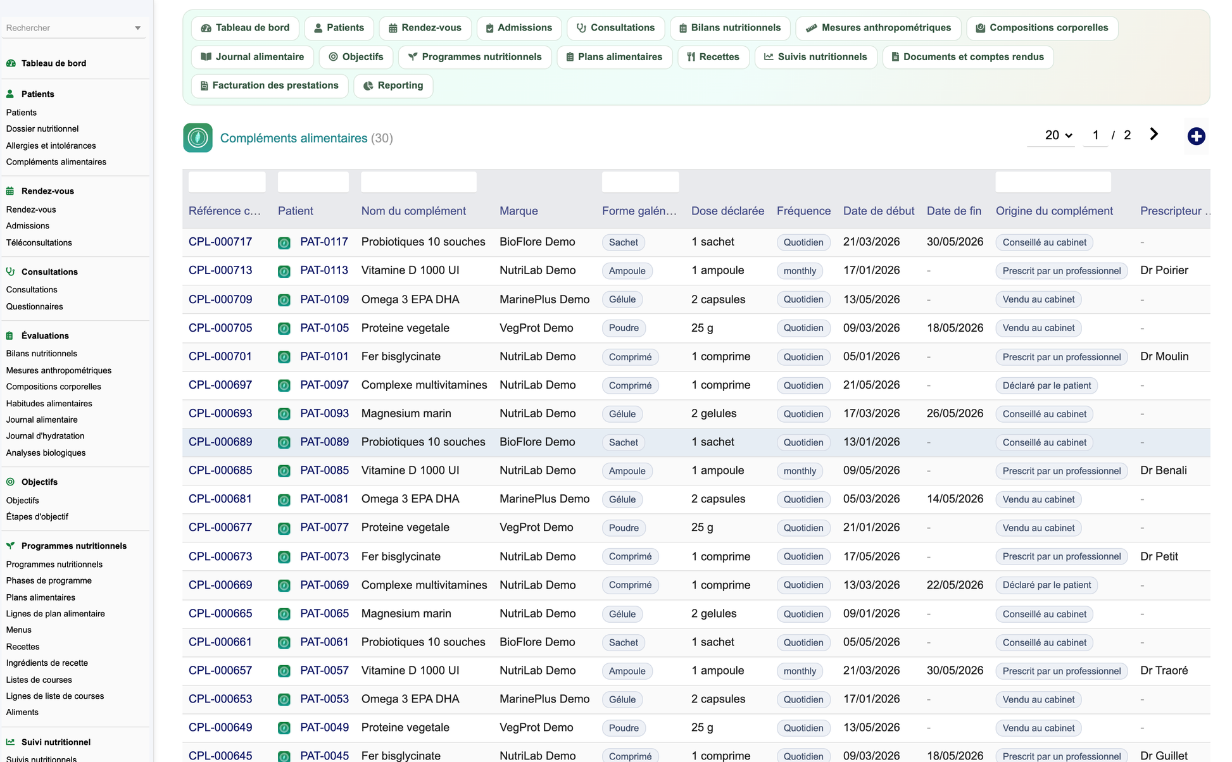Open the Reporting tab
Screen dimensions: 1232x762
(x=393, y=85)
